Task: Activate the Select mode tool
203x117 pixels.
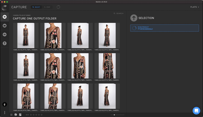Action: [x=36, y=7]
